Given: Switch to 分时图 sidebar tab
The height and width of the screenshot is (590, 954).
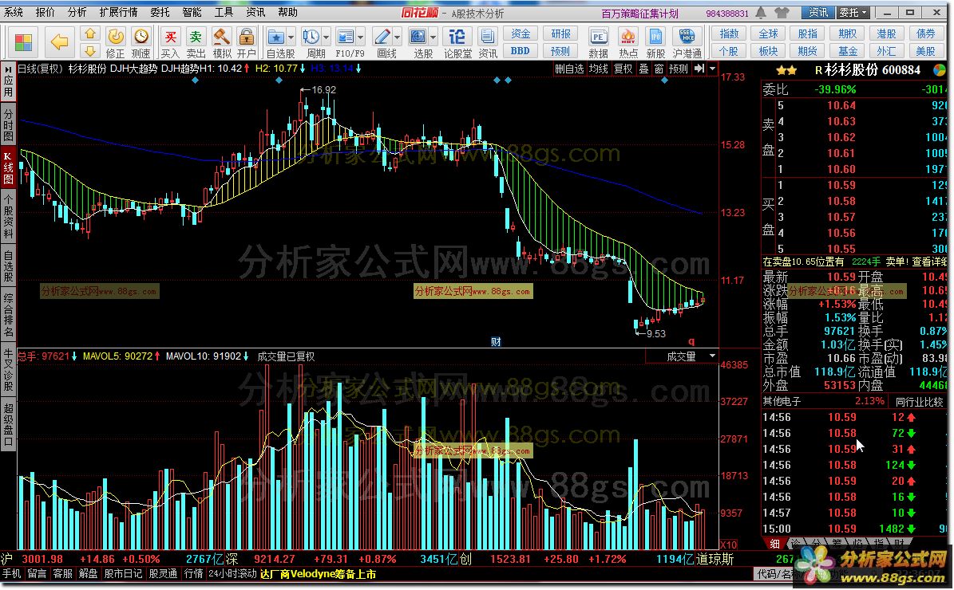Looking at the screenshot, I should 8,124.
